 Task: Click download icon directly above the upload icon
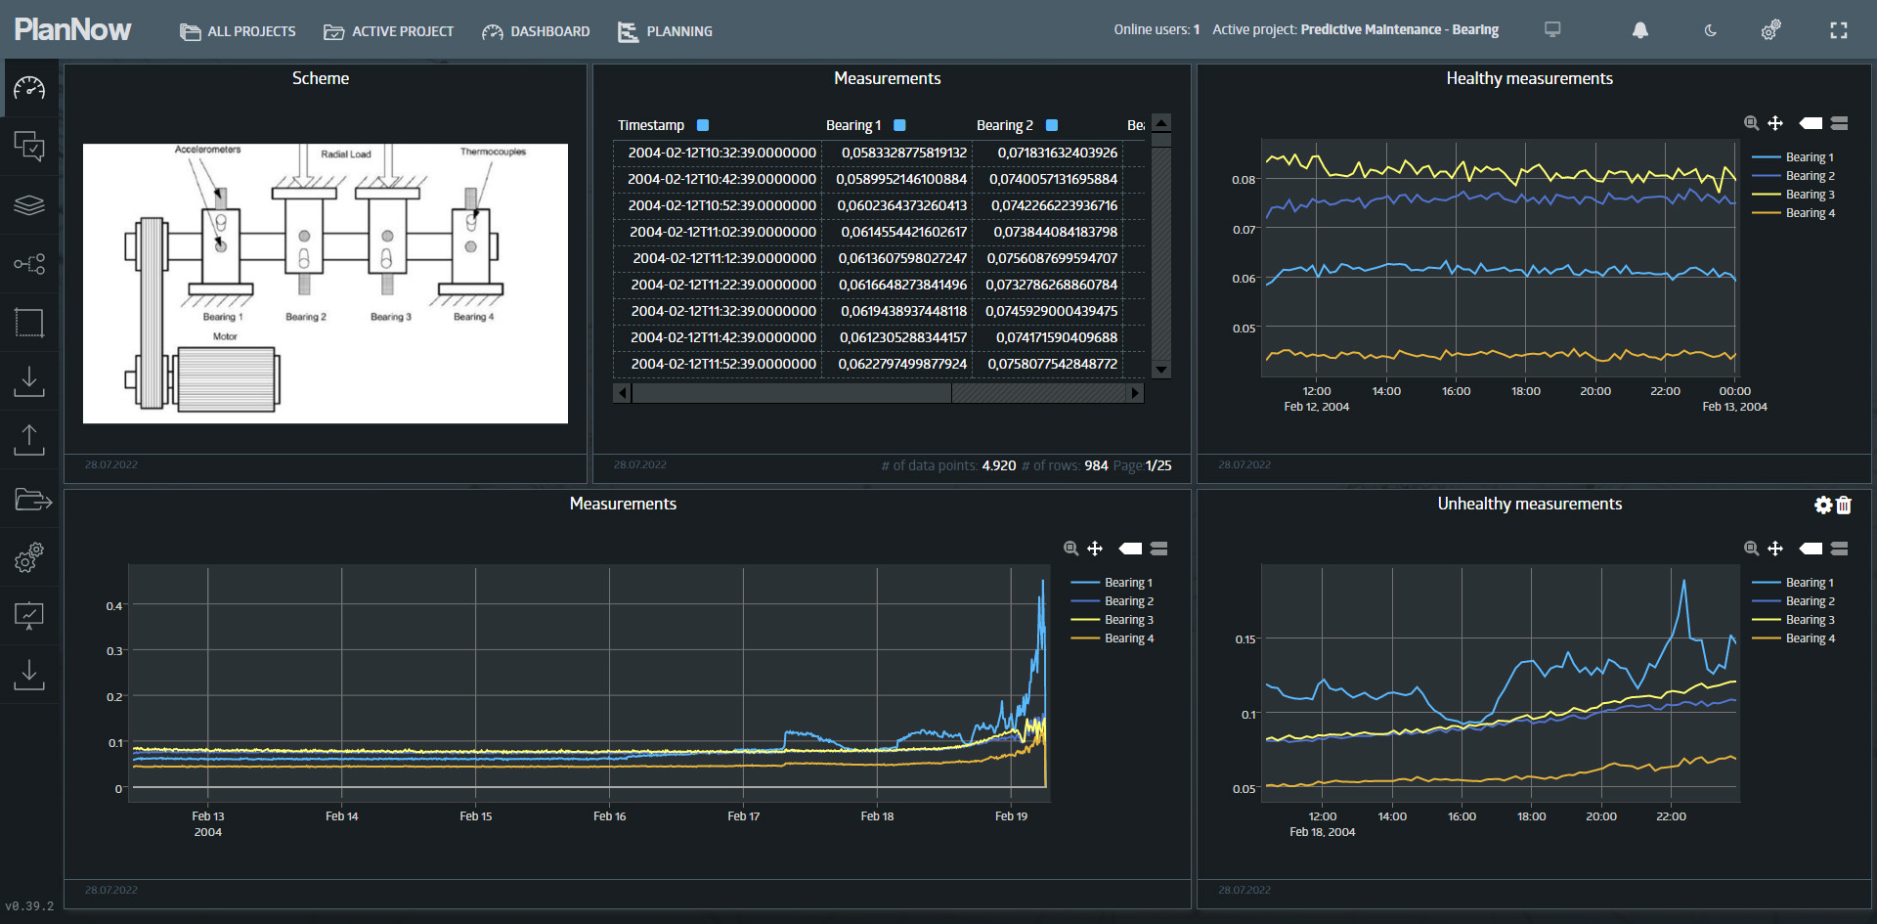[29, 381]
